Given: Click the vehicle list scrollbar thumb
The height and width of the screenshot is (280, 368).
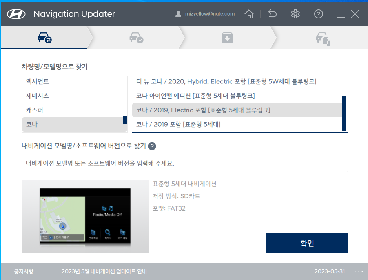Looking at the screenshot, I should pos(125,120).
